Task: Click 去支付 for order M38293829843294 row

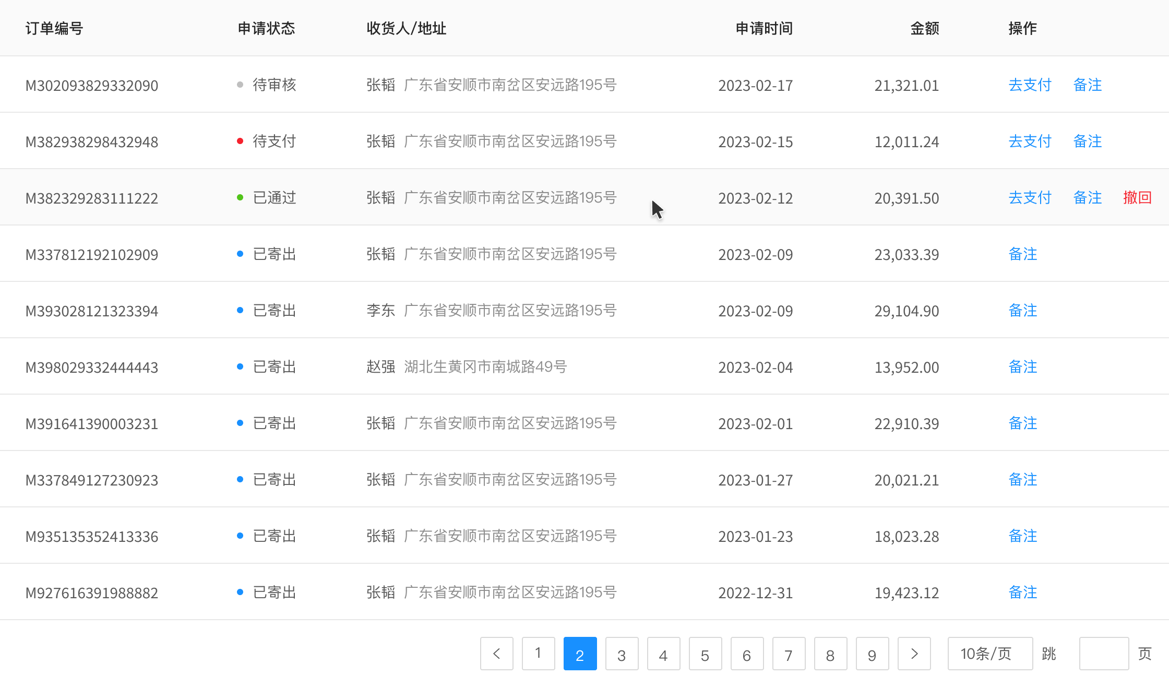Action: (1029, 141)
